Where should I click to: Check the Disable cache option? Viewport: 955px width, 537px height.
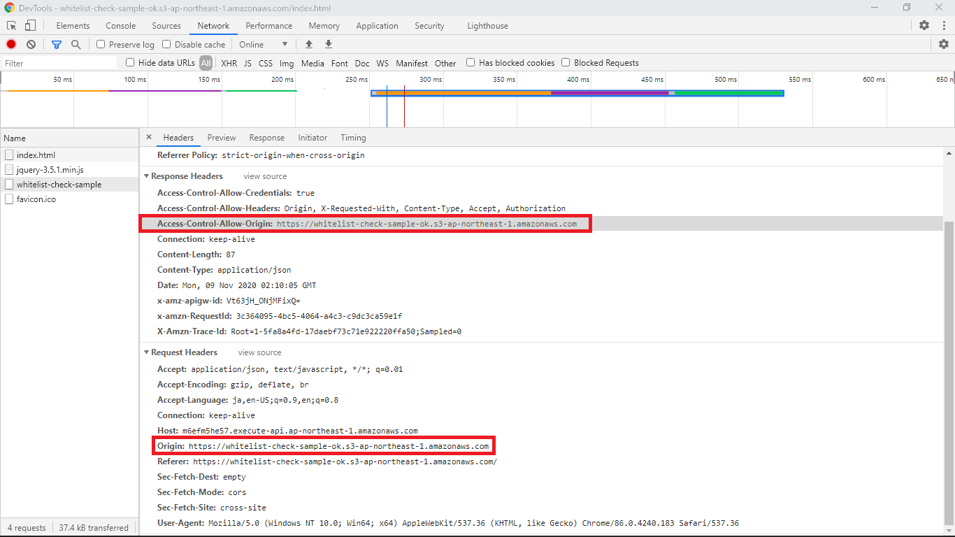pyautogui.click(x=166, y=44)
